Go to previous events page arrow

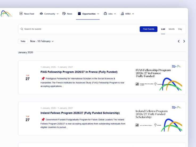179,41
